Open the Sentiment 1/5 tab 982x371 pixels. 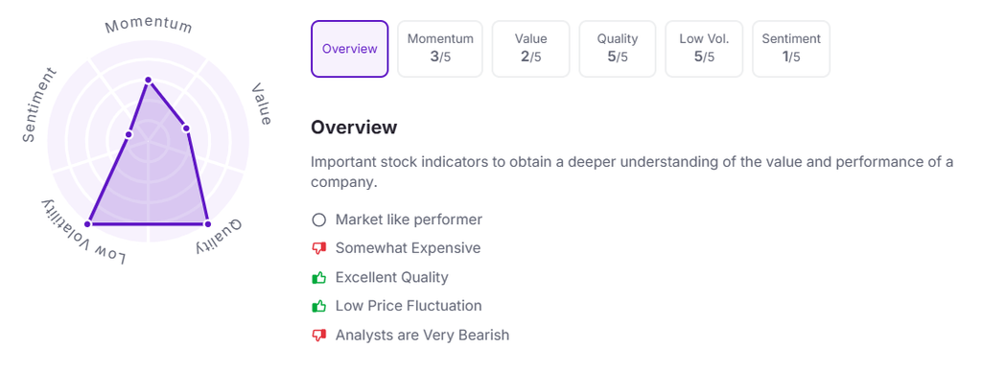click(x=791, y=49)
